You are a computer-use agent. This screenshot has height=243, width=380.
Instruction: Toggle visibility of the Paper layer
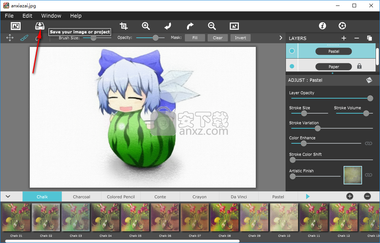[292, 66]
